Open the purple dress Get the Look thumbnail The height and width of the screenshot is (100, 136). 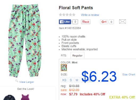tap(25, 97)
